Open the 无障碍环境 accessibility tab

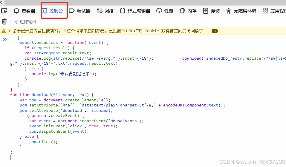(241, 11)
